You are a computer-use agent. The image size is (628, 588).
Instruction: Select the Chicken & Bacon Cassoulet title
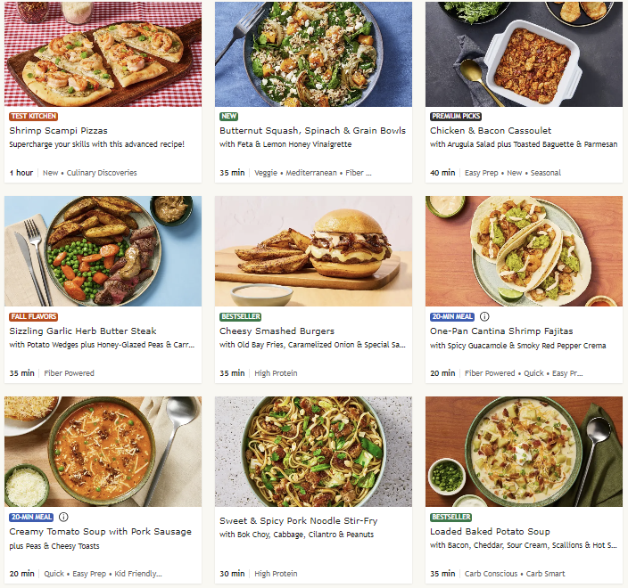490,130
